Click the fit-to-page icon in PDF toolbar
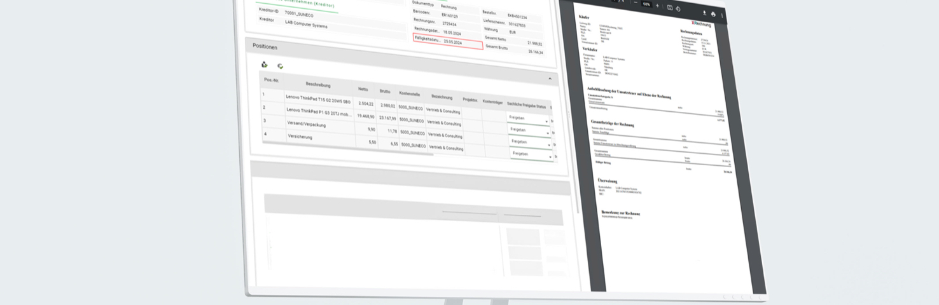This screenshot has width=939, height=305. pyautogui.click(x=670, y=8)
